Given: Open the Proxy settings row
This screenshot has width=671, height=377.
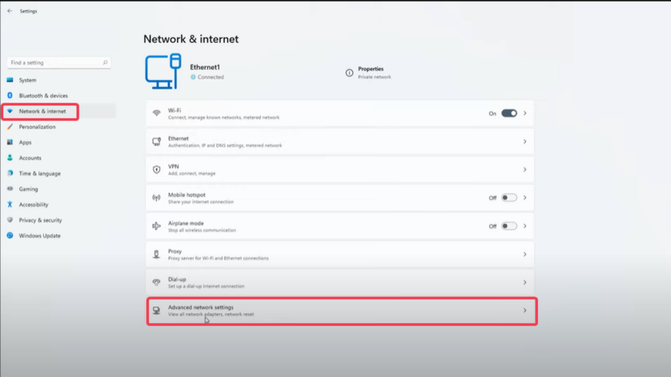Looking at the screenshot, I should point(340,255).
